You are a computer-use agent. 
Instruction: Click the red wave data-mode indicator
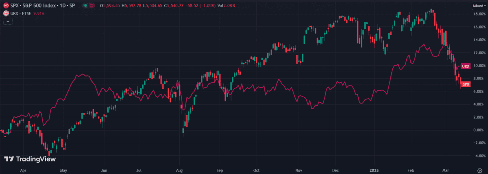pyautogui.click(x=92, y=6)
